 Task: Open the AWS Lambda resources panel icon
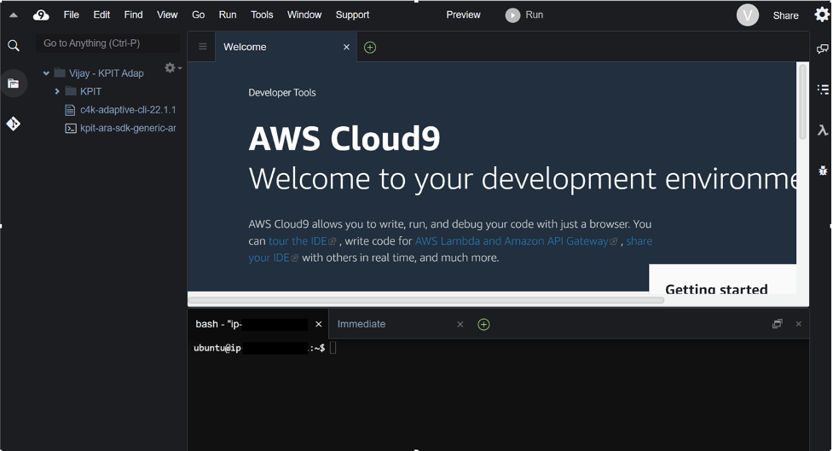click(x=823, y=130)
